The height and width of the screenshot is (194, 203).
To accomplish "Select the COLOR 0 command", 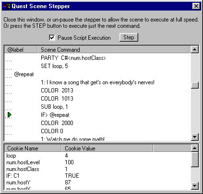I will [x=52, y=131].
